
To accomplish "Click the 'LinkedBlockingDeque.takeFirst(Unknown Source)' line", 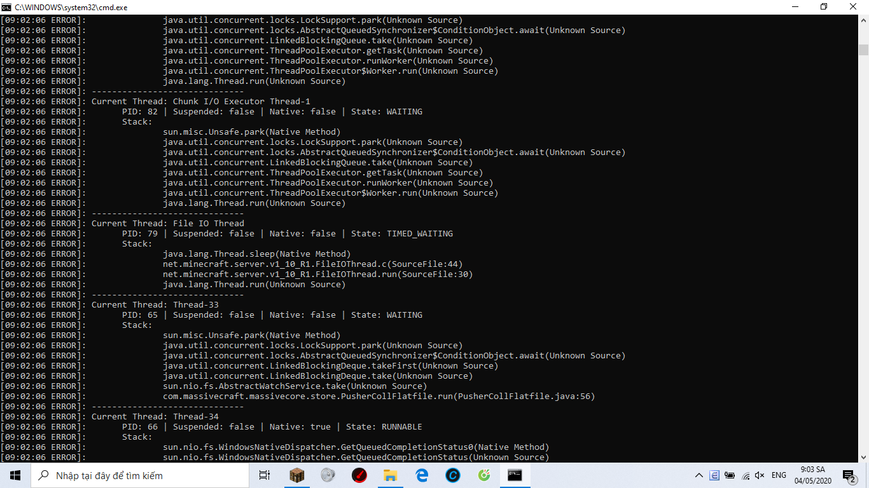I will point(331,366).
